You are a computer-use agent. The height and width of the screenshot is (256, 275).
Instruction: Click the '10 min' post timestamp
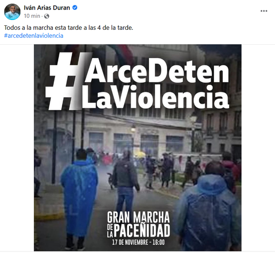pos(32,16)
